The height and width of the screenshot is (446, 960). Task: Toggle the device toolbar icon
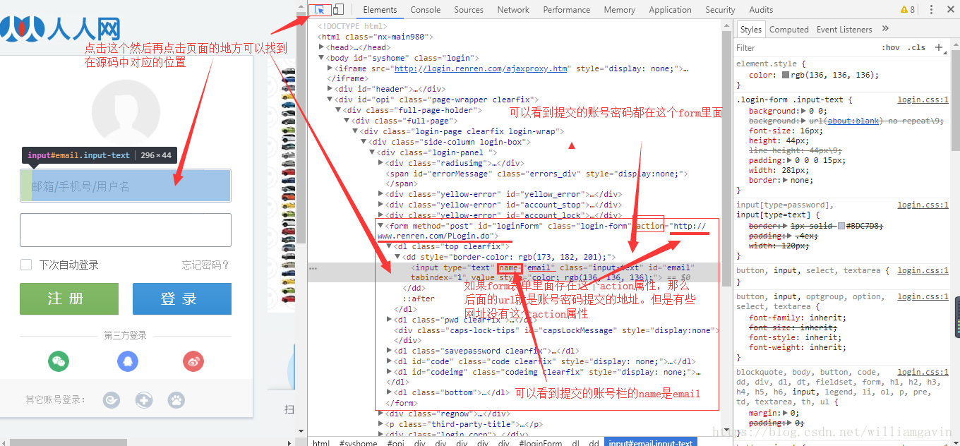(x=338, y=10)
